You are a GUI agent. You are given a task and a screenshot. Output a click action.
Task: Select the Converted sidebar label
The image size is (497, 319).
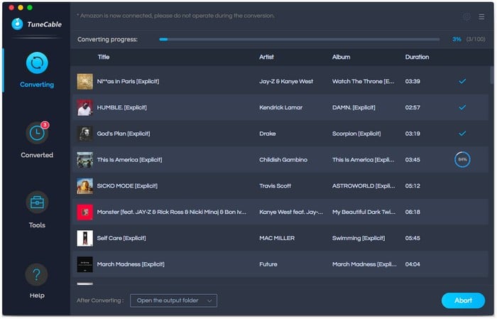click(37, 155)
